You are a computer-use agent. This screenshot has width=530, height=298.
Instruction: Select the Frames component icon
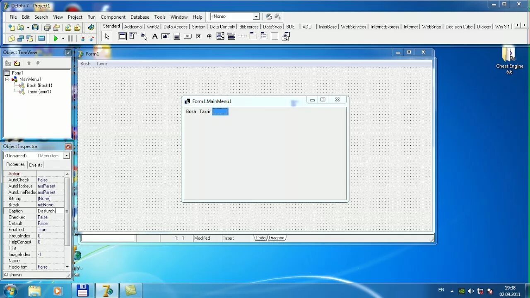[122, 36]
